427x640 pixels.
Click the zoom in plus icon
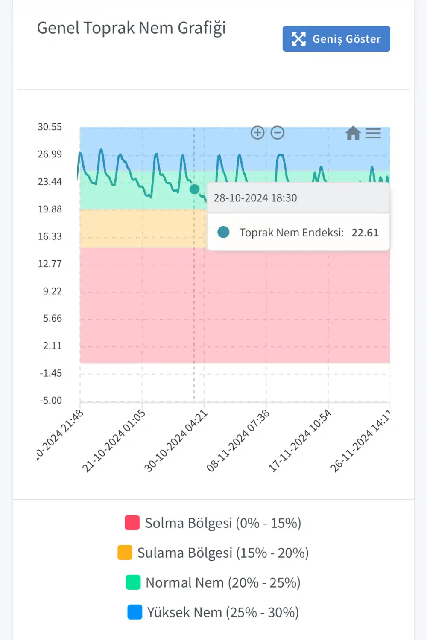[x=257, y=133]
